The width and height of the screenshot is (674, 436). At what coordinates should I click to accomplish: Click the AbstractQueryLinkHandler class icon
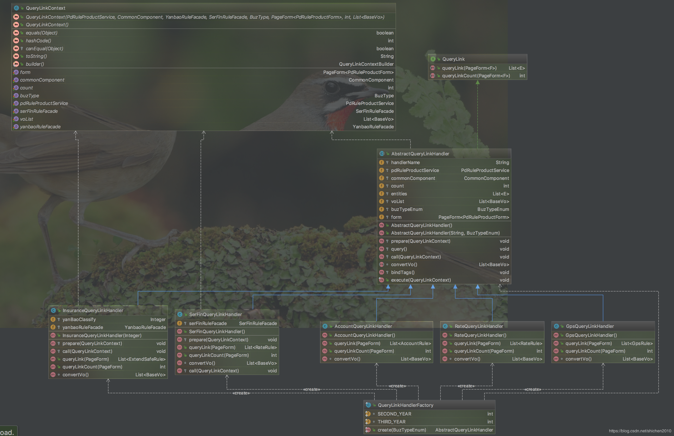[382, 154]
